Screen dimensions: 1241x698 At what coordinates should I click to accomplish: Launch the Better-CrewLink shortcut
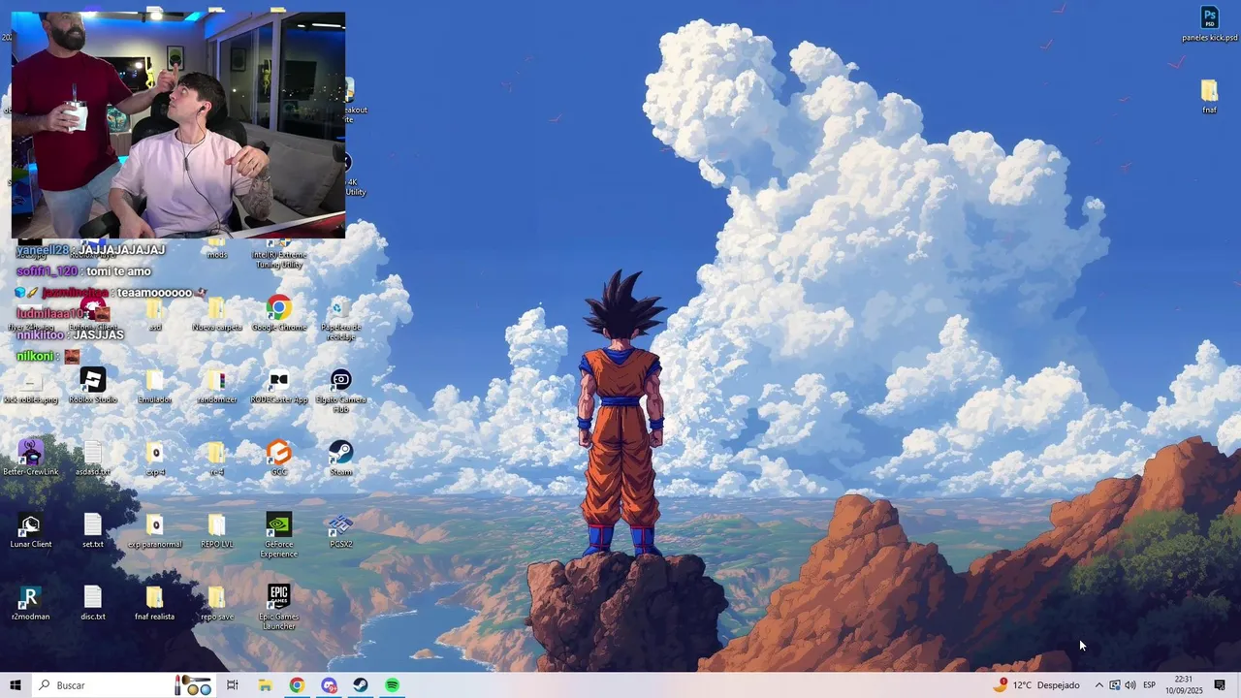click(31, 458)
